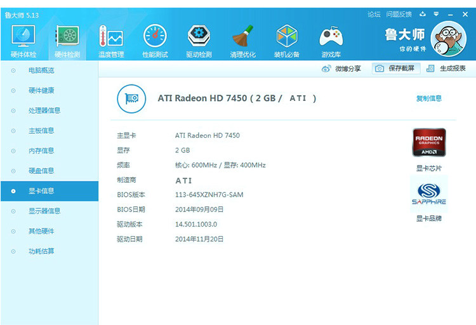Open 显示器信息 monitor info
The width and height of the screenshot is (476, 325).
click(x=50, y=211)
